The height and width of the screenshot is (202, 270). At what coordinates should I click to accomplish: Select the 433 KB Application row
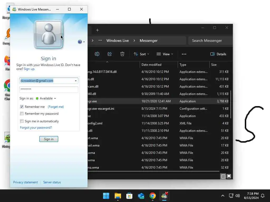pos(159,116)
